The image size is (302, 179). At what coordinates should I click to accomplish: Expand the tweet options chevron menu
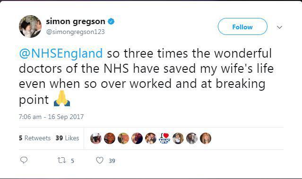point(279,27)
